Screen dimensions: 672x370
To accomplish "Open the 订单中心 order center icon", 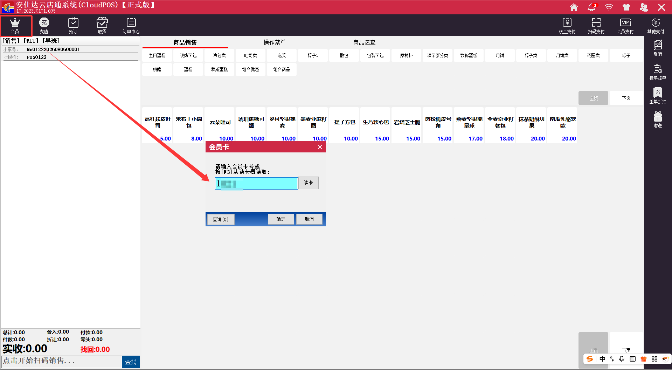I will (131, 26).
